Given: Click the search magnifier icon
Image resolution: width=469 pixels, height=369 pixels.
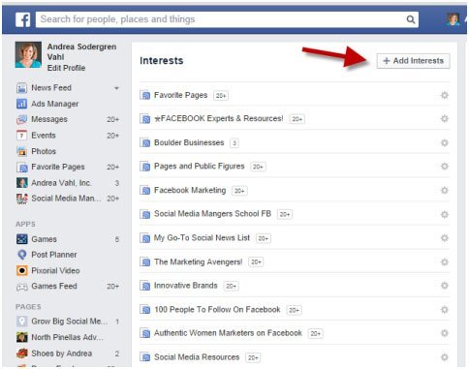Looking at the screenshot, I should (x=411, y=19).
